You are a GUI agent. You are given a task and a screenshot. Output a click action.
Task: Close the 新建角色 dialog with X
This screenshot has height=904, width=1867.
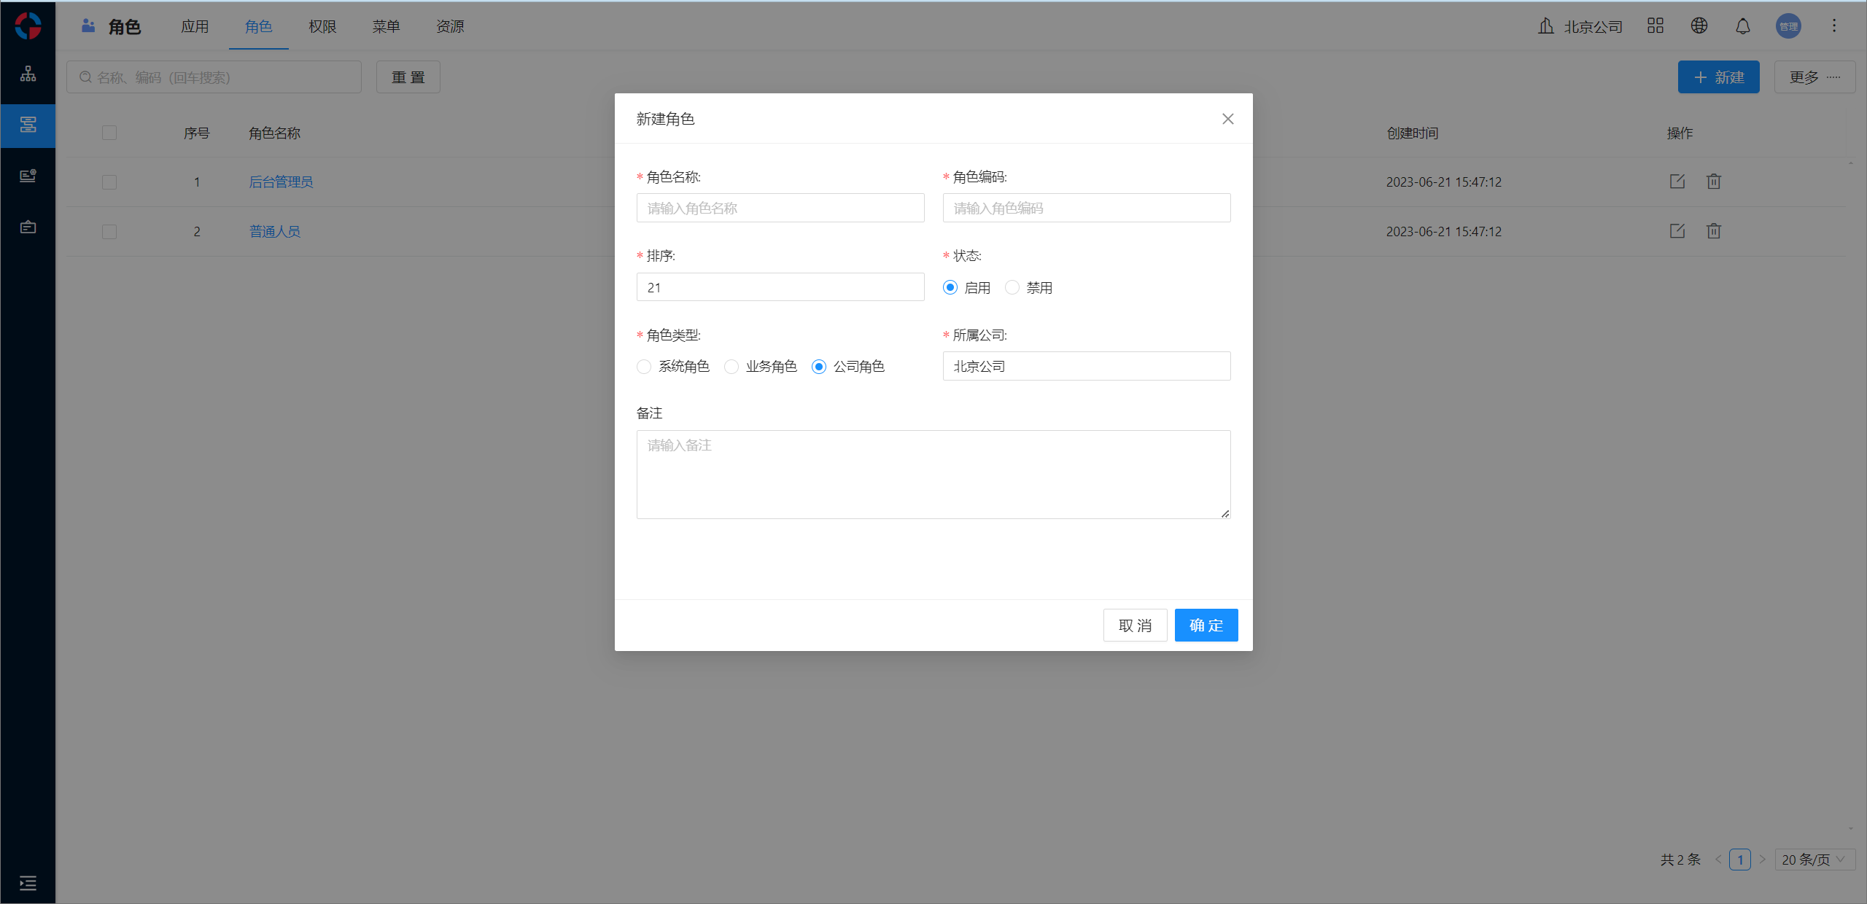pos(1227,119)
